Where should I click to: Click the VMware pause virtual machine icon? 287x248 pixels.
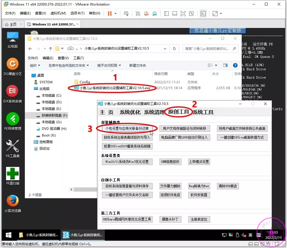(x=110, y=13)
